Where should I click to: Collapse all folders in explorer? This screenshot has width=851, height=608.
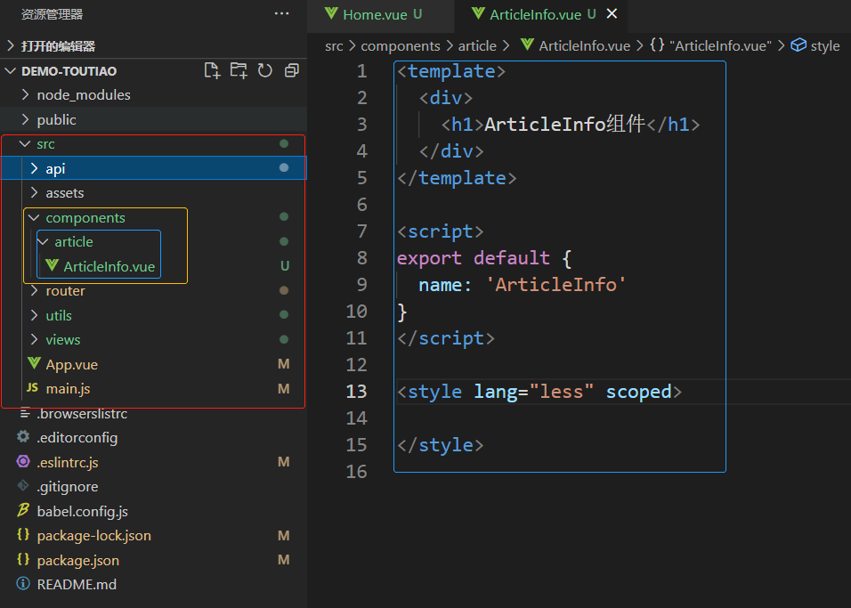pos(291,71)
